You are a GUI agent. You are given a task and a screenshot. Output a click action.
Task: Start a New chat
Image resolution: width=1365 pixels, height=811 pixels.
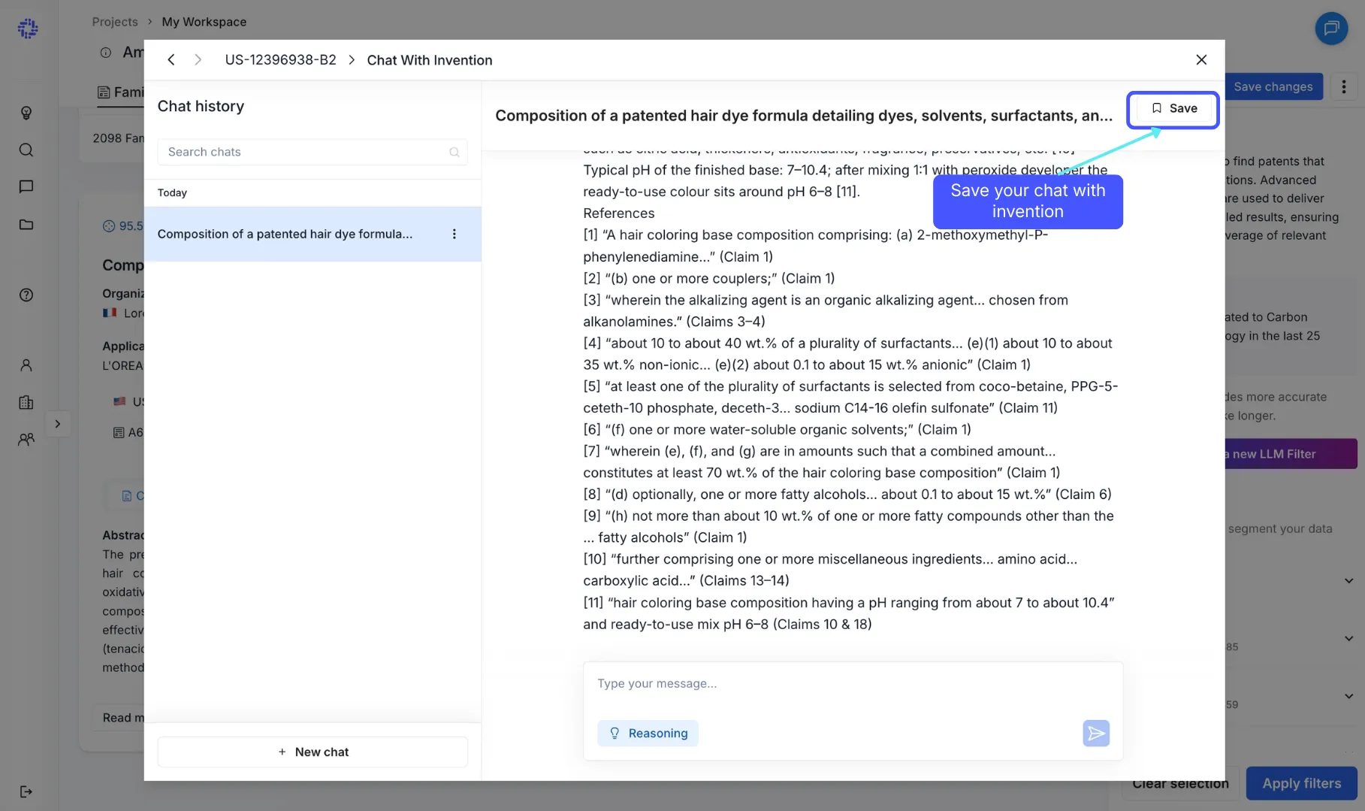[x=313, y=752]
